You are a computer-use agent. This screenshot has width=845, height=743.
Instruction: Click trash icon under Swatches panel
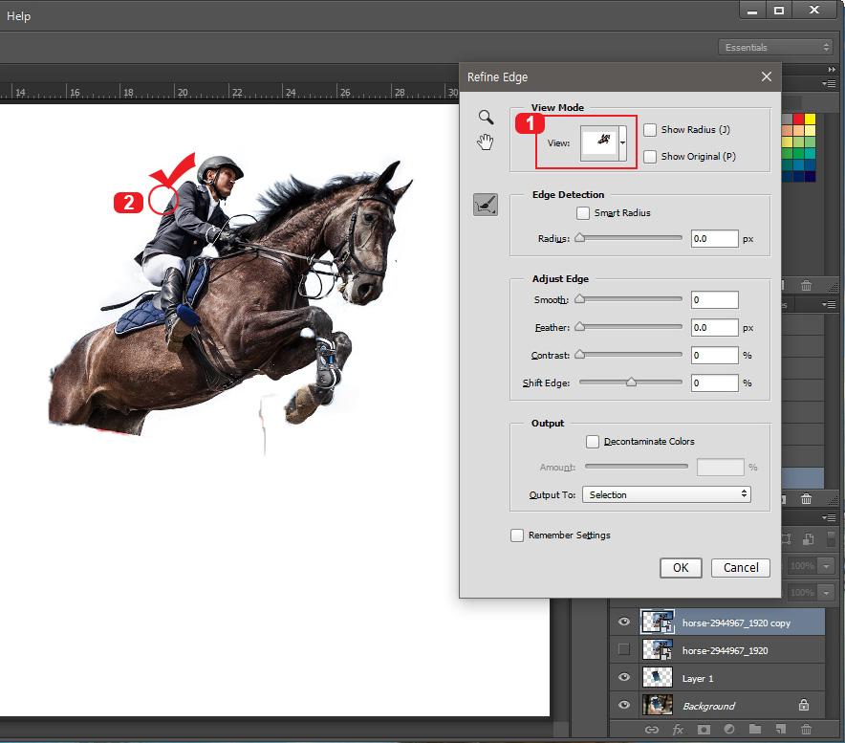pos(806,286)
